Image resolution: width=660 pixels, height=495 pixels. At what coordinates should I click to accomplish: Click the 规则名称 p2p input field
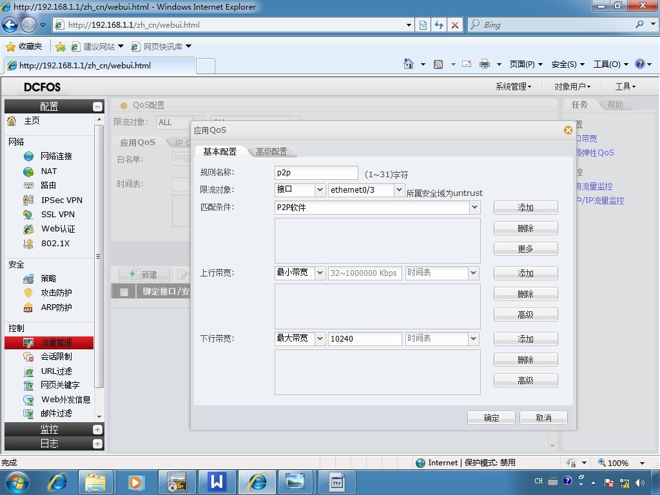316,173
